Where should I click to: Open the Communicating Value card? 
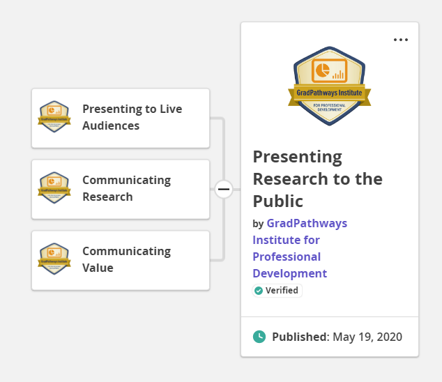coord(121,260)
